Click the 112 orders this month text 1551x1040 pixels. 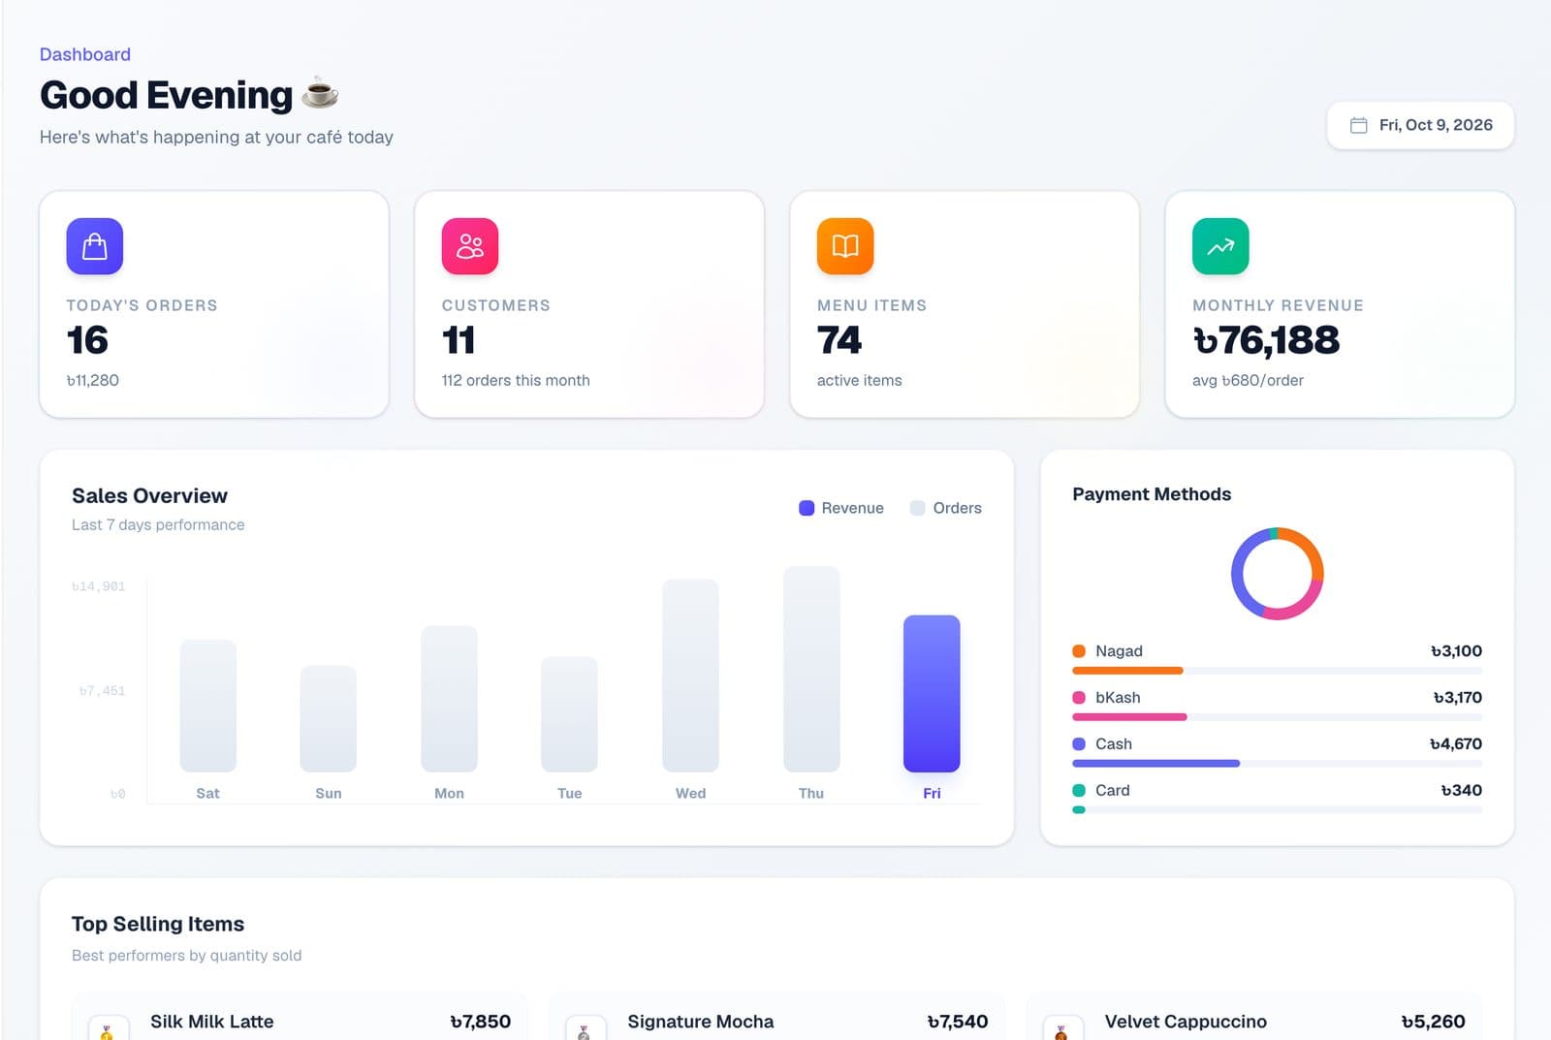(x=516, y=380)
